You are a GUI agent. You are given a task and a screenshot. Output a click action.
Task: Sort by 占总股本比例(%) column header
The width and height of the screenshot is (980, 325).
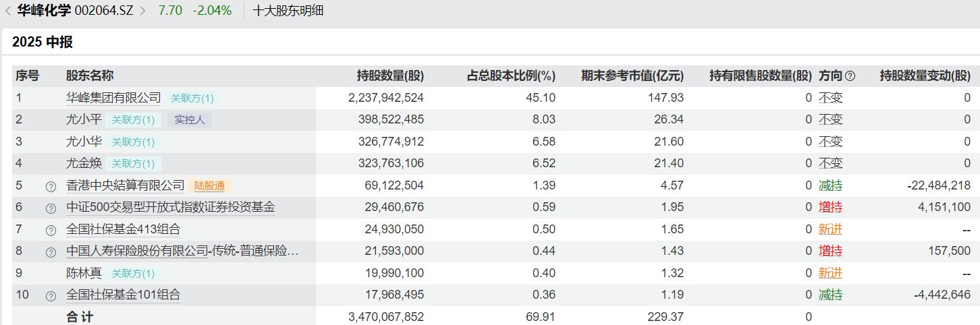coord(511,76)
